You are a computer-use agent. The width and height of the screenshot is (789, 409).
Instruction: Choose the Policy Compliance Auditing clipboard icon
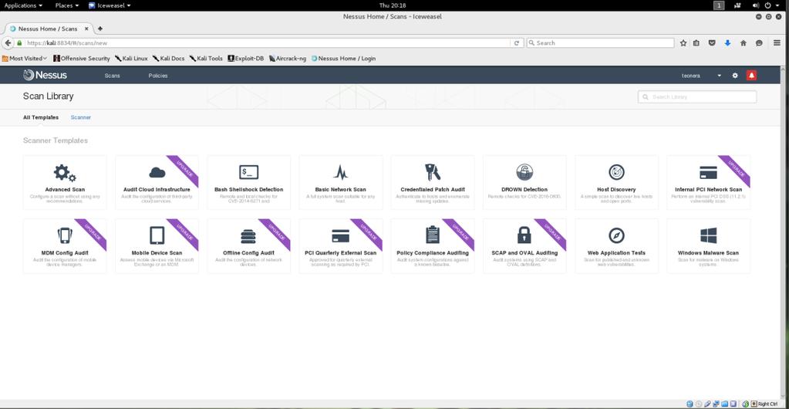click(433, 235)
